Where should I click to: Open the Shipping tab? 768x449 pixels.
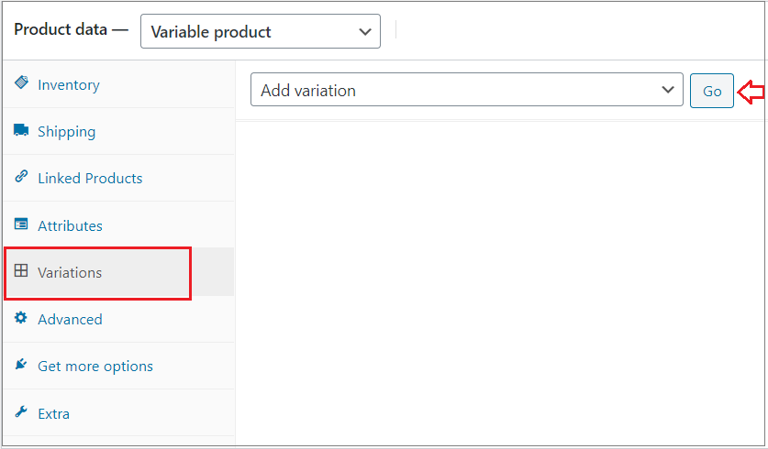coord(66,132)
